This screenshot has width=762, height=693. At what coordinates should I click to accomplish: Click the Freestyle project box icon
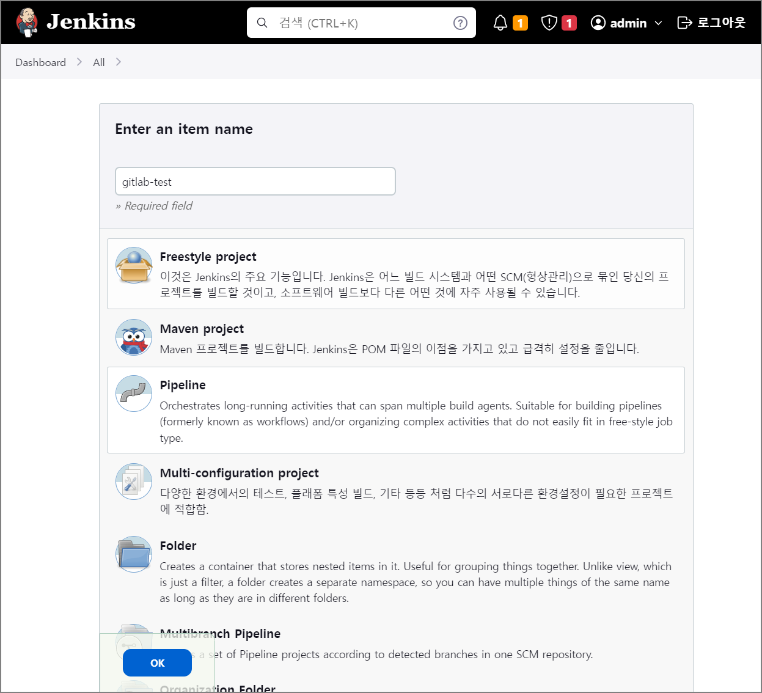[x=134, y=265]
